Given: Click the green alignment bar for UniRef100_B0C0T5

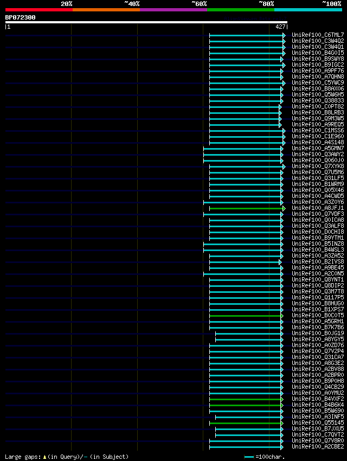Looking at the screenshot, I should (x=246, y=316).
